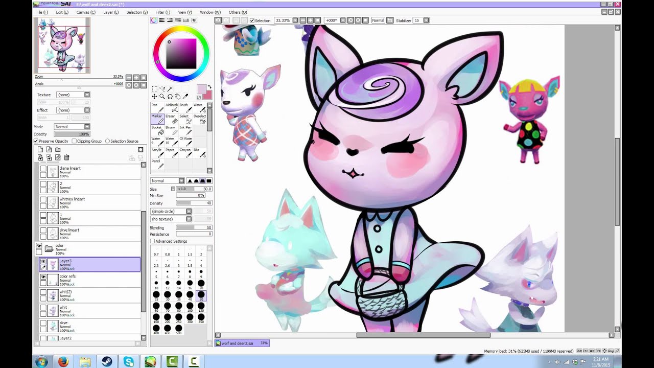Open the Edit menu
The image size is (654, 368).
(62, 12)
